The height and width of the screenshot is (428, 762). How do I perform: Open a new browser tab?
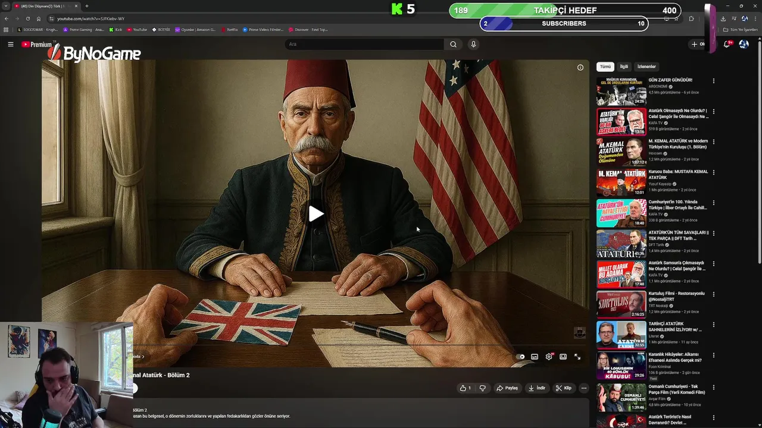coord(87,6)
